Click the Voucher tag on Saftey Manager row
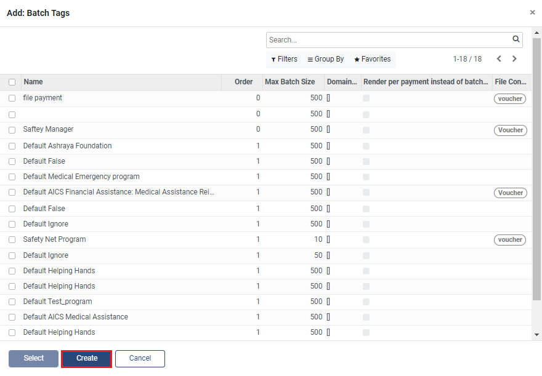 point(510,130)
